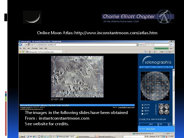
Task: Open the search provider dropdown arrow
Action: point(173,45)
